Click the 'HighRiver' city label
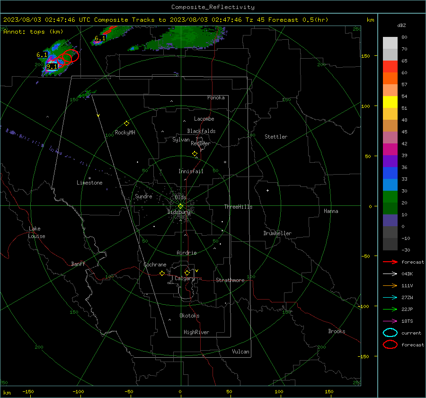 (x=196, y=332)
